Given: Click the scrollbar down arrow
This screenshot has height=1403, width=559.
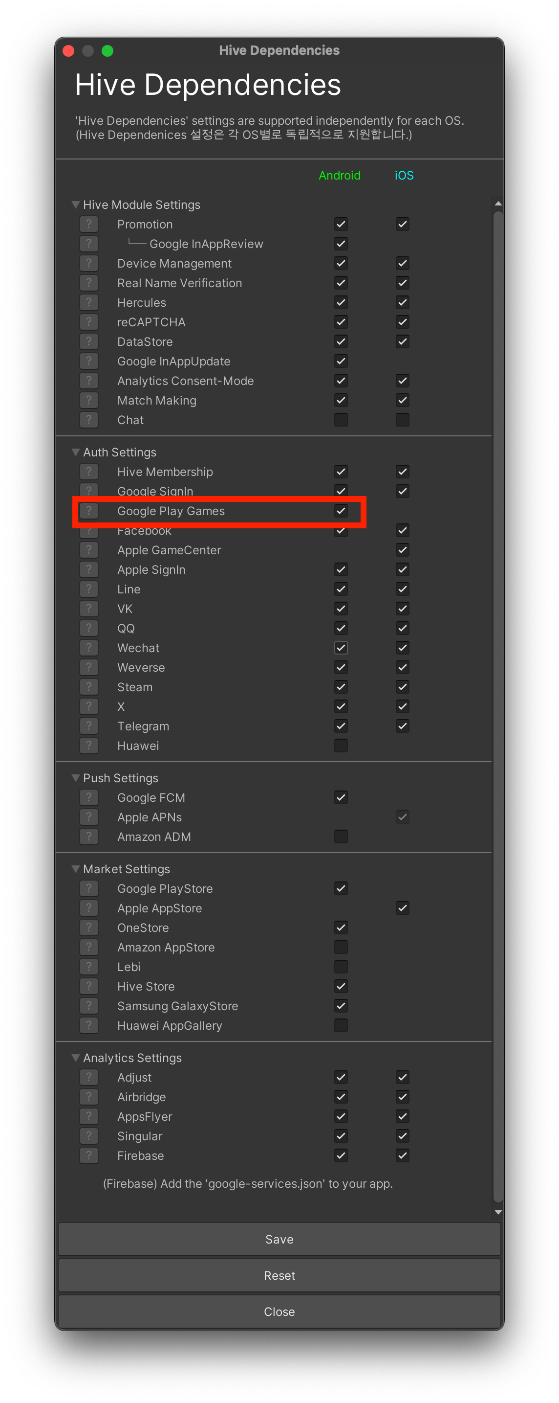Looking at the screenshot, I should click(x=497, y=1212).
